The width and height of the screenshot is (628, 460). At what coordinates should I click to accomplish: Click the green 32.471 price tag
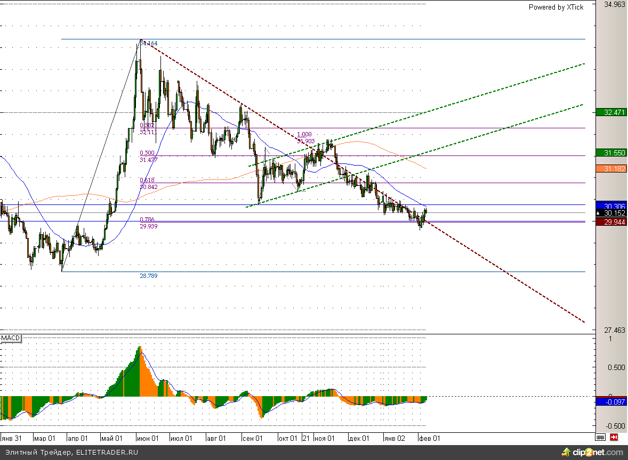point(611,112)
